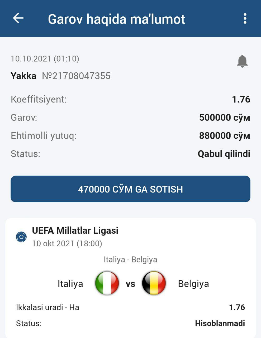Viewport: 261px width, 338px height.
Task: Tap the Belgiya team name
Action: point(193,284)
